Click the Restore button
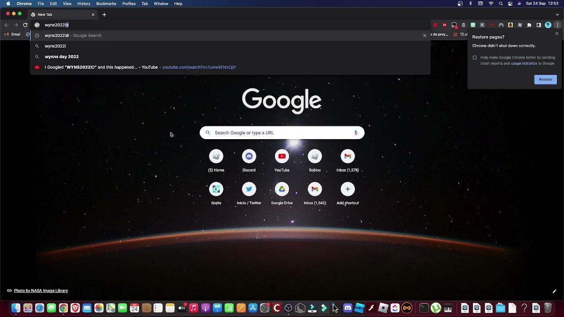This screenshot has width=564, height=317. tap(545, 79)
